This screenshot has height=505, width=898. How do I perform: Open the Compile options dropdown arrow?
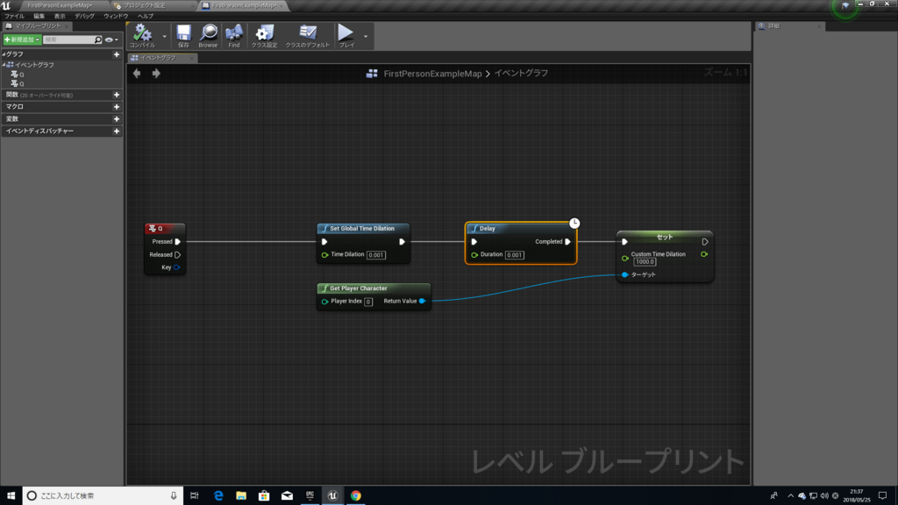(x=164, y=36)
